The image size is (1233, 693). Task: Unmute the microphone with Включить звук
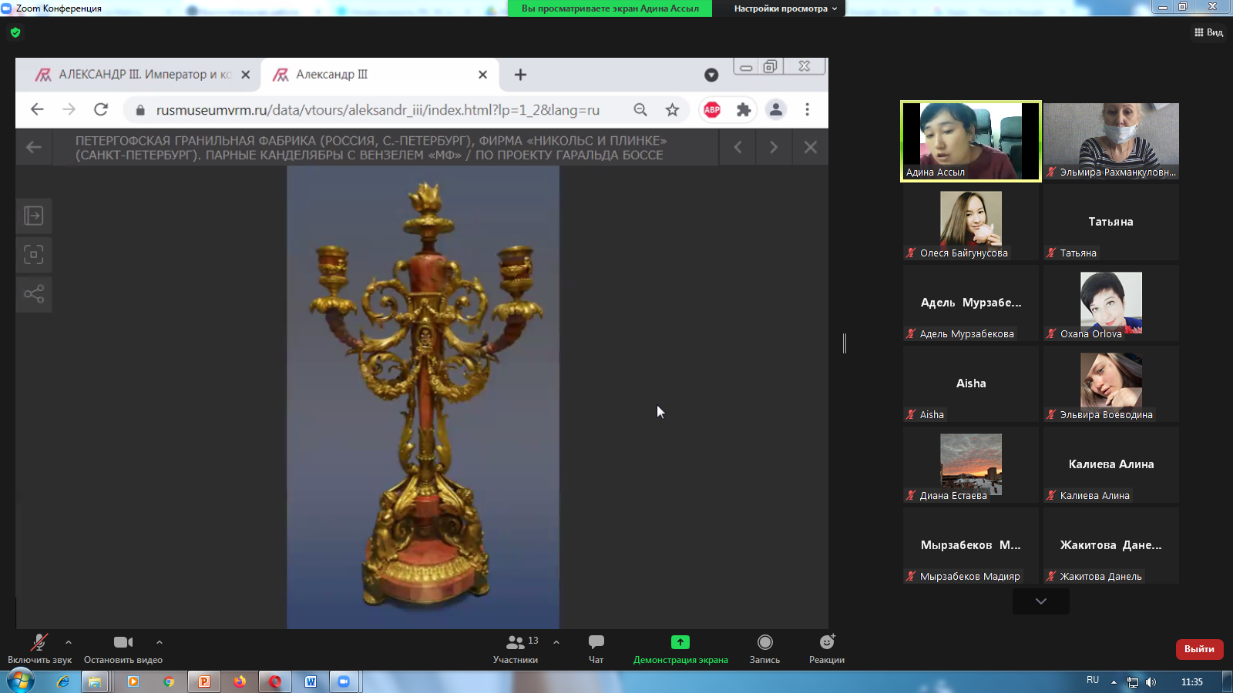click(39, 649)
